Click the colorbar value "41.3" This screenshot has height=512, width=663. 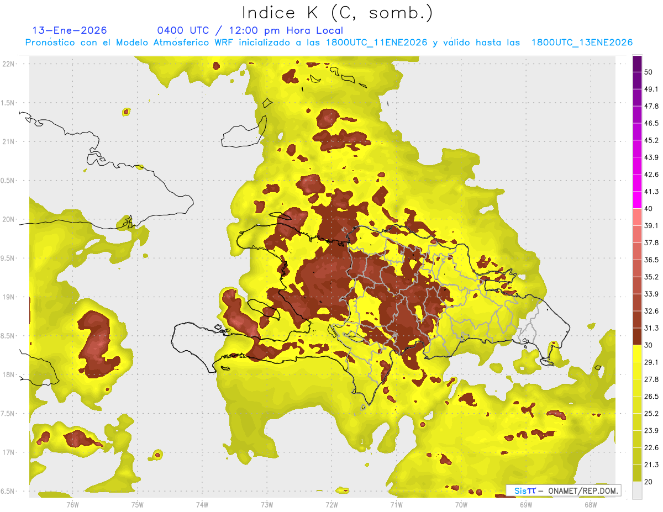[651, 192]
